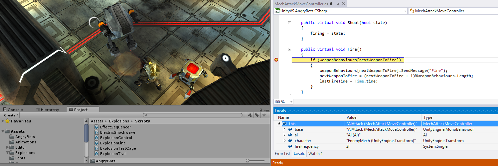
Task: Click the Editor folder icon
Action: point(12,147)
